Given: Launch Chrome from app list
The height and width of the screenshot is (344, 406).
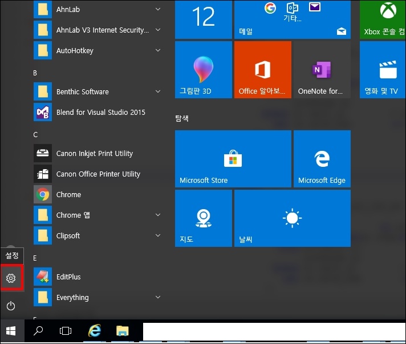Looking at the screenshot, I should pos(99,194).
